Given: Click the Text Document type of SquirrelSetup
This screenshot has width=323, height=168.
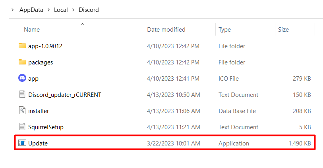Looking at the screenshot, I should [x=238, y=127].
